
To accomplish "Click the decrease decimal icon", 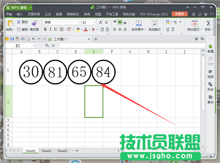I will pyautogui.click(x=173, y=30).
